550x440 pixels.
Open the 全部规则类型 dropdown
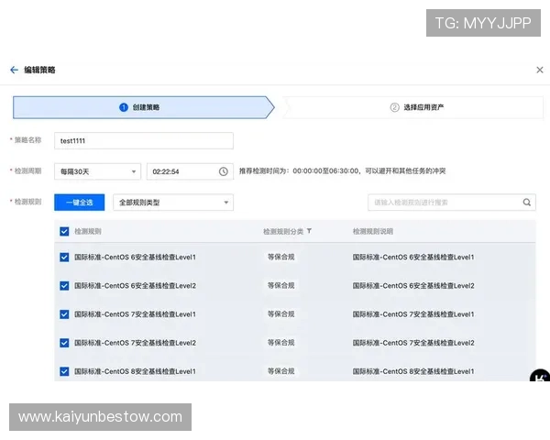point(173,203)
